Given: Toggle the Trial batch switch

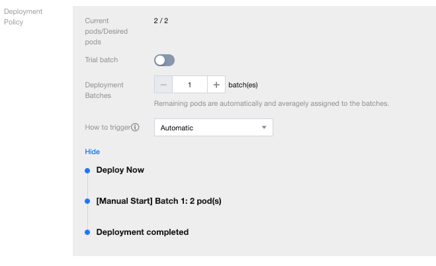Looking at the screenshot, I should click(164, 61).
